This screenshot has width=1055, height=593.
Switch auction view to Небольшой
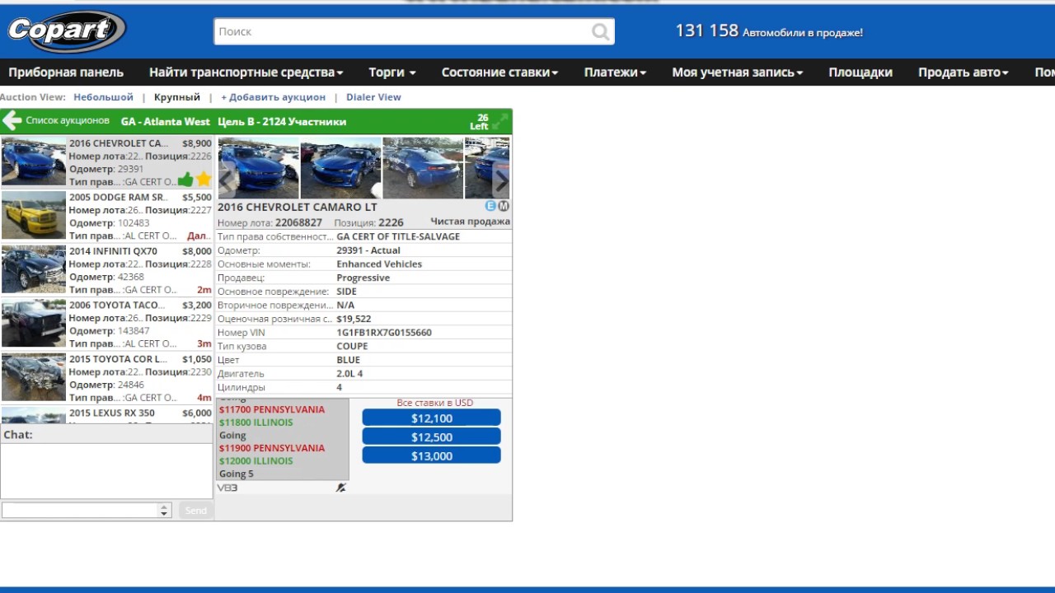coord(103,97)
